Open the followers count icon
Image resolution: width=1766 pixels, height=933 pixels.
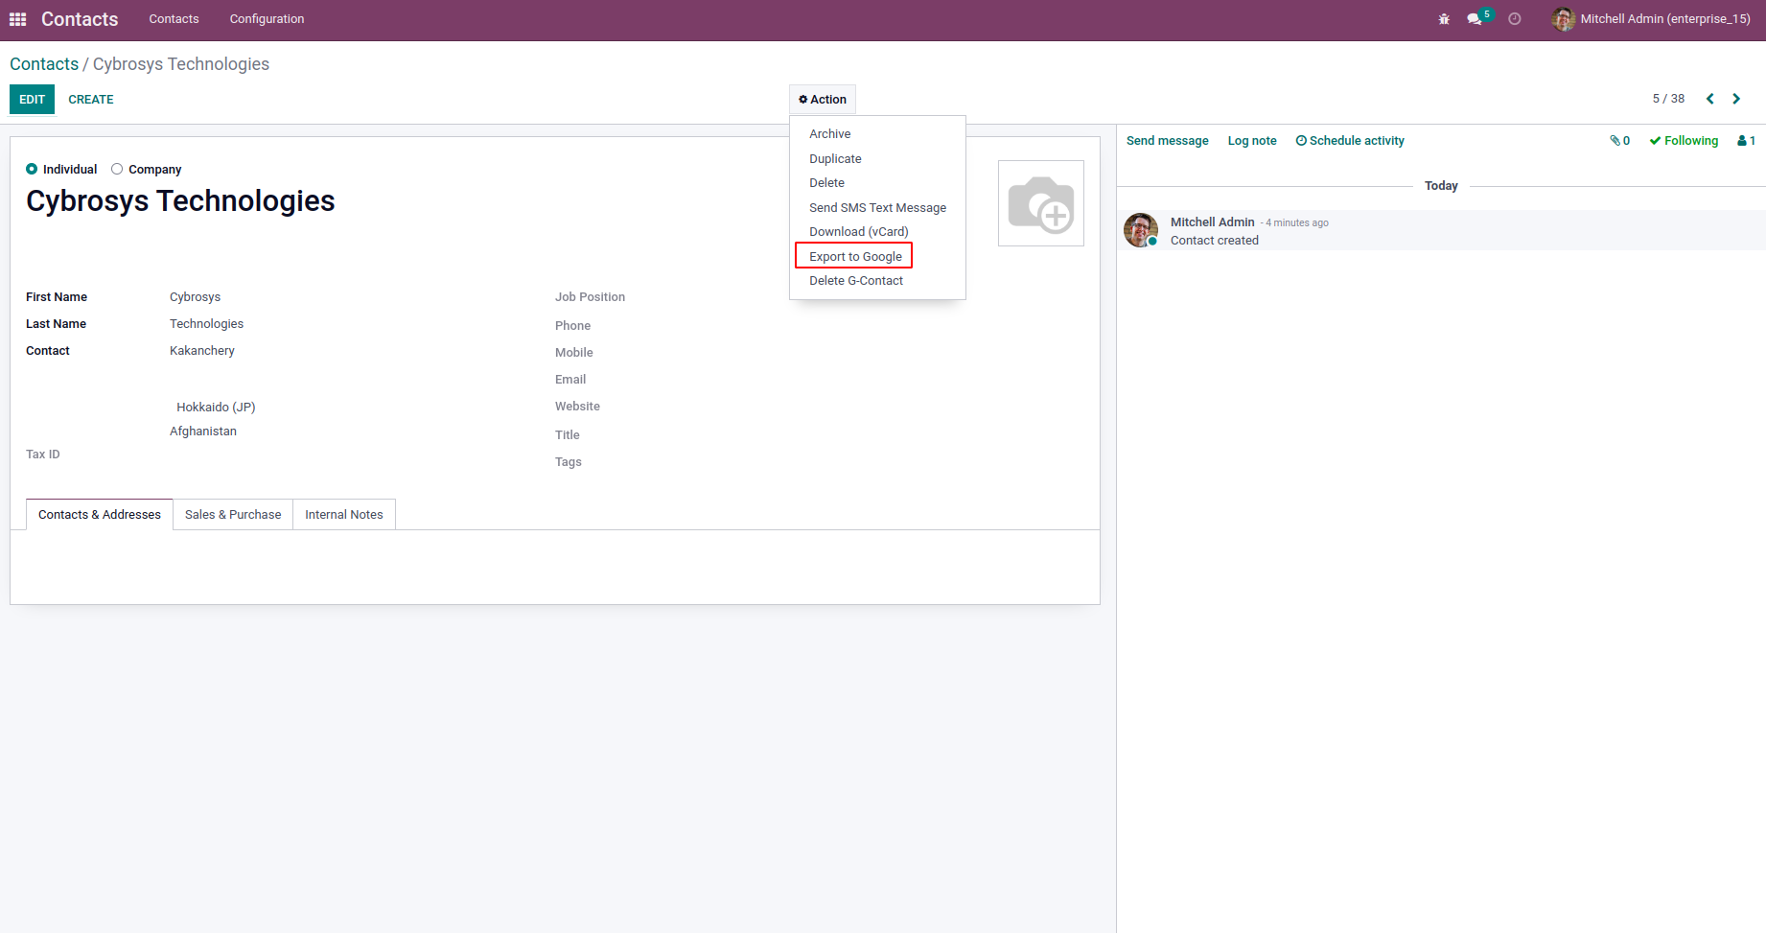tap(1747, 141)
